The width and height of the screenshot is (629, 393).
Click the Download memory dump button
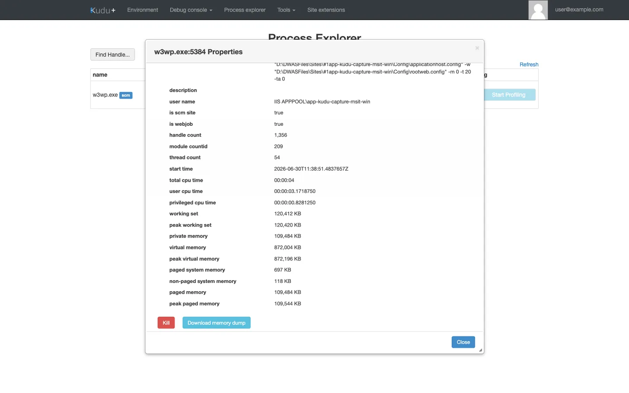pyautogui.click(x=216, y=323)
